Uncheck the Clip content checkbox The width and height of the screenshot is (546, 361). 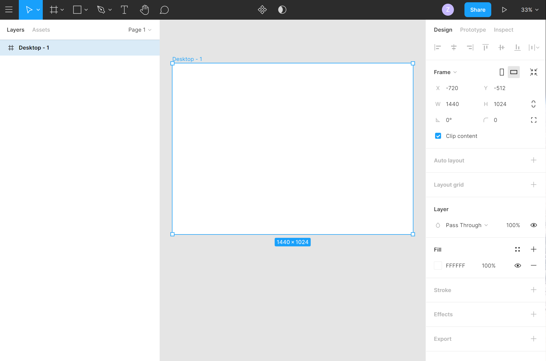click(x=438, y=136)
